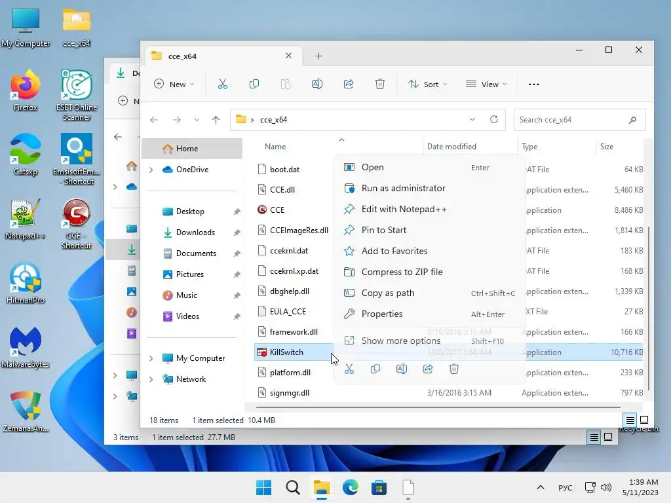Click the taskbar Search icon
Viewport: 671px width, 503px height.
click(x=293, y=487)
